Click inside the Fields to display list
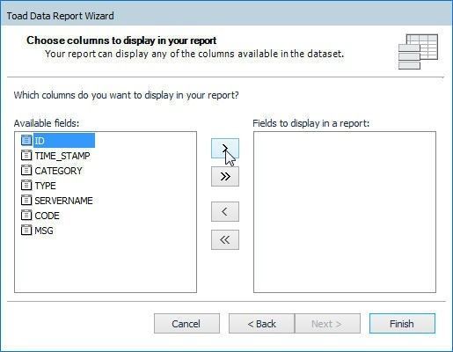The image size is (453, 352). [x=345, y=212]
